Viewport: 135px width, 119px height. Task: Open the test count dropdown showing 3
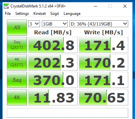click(x=34, y=24)
